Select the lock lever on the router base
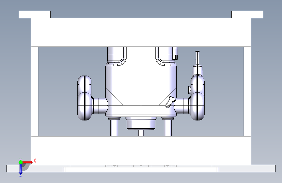Screen dimensions: 282x183 (170, 102)
